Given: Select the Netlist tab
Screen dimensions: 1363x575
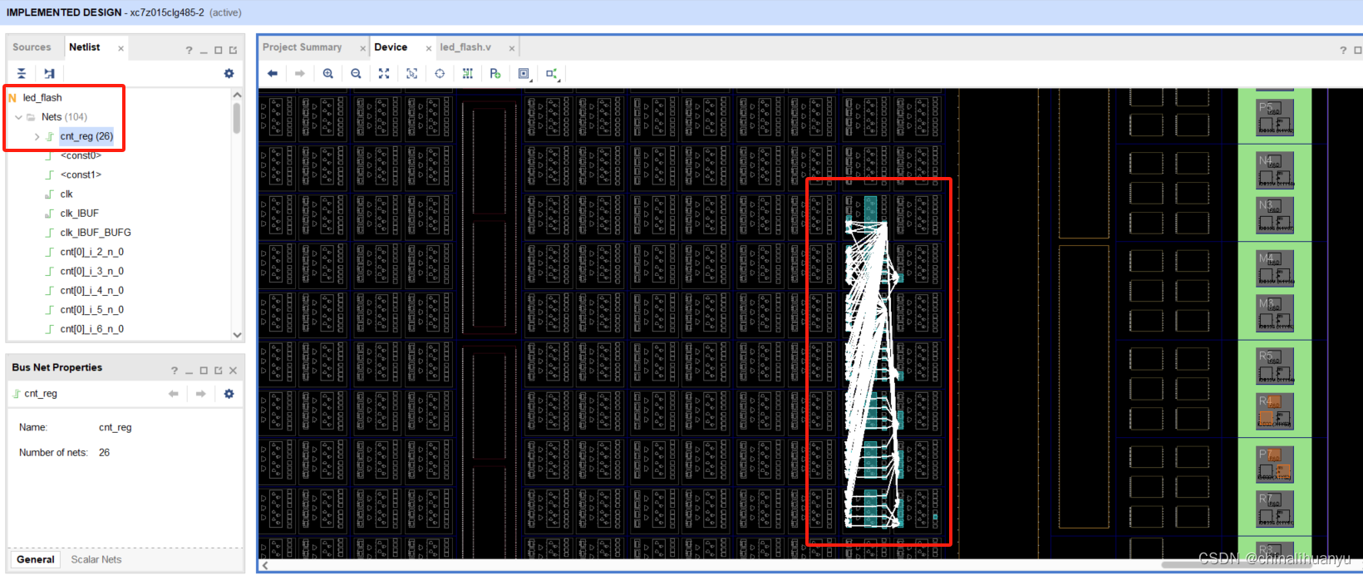Looking at the screenshot, I should tap(85, 47).
